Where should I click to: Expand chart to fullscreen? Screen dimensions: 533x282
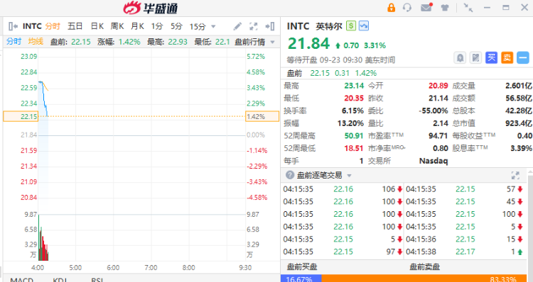click(253, 26)
